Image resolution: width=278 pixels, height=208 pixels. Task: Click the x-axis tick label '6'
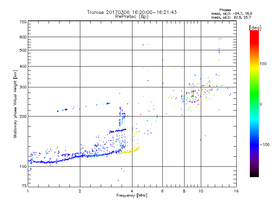point(162,191)
